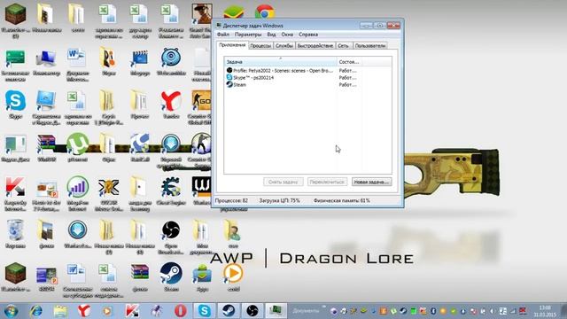The width and height of the screenshot is (567, 319).
Task: Switch to the Пользователи tab
Action: (x=370, y=46)
